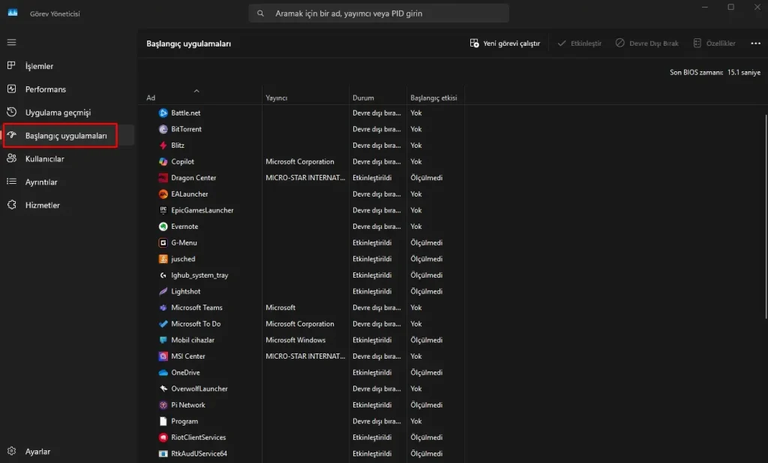Click the Task Manager title bar icon
Screen dimensions: 768x463
[x=13, y=13]
